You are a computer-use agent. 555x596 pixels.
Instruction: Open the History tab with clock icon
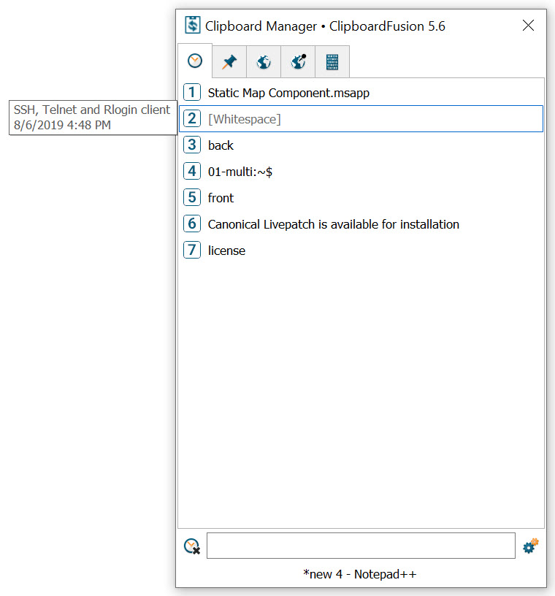tap(195, 61)
